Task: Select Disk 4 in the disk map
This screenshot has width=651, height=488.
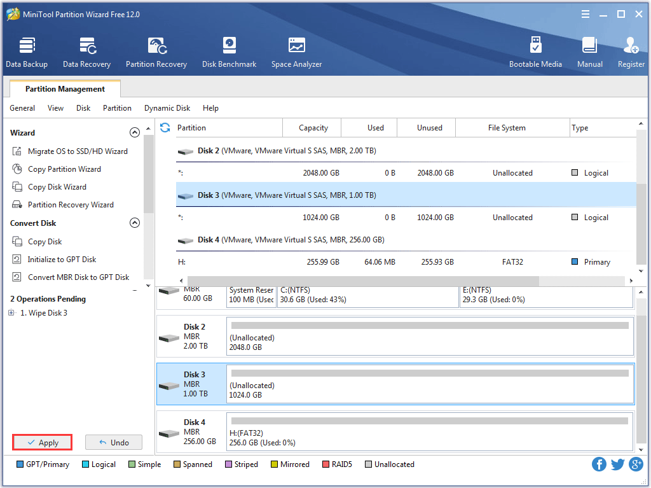Action: tap(191, 432)
